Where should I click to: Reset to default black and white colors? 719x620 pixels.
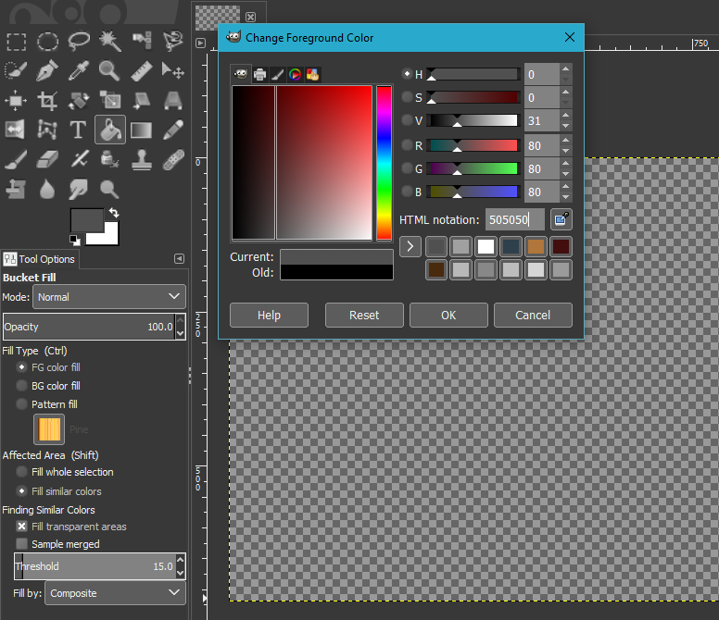[x=74, y=240]
